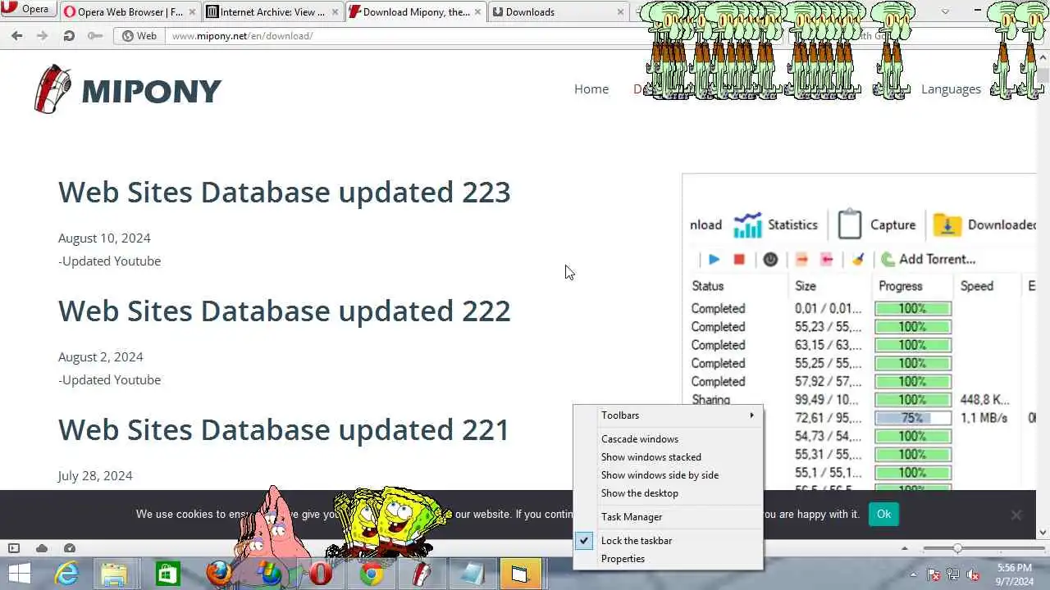The height and width of the screenshot is (590, 1050).
Task: Choose Cascade windows from context menu
Action: point(669,439)
